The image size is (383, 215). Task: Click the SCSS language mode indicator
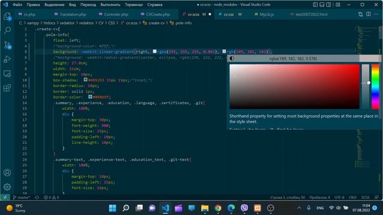(366, 198)
